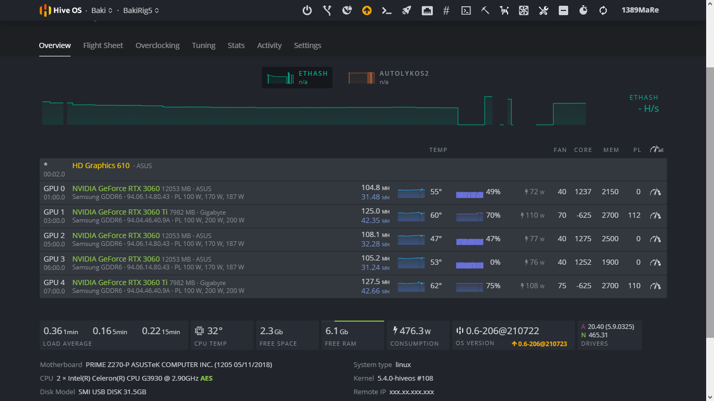This screenshot has height=401, width=714.
Task: Expand the BakiRig5 worker dropdown
Action: pyautogui.click(x=141, y=10)
